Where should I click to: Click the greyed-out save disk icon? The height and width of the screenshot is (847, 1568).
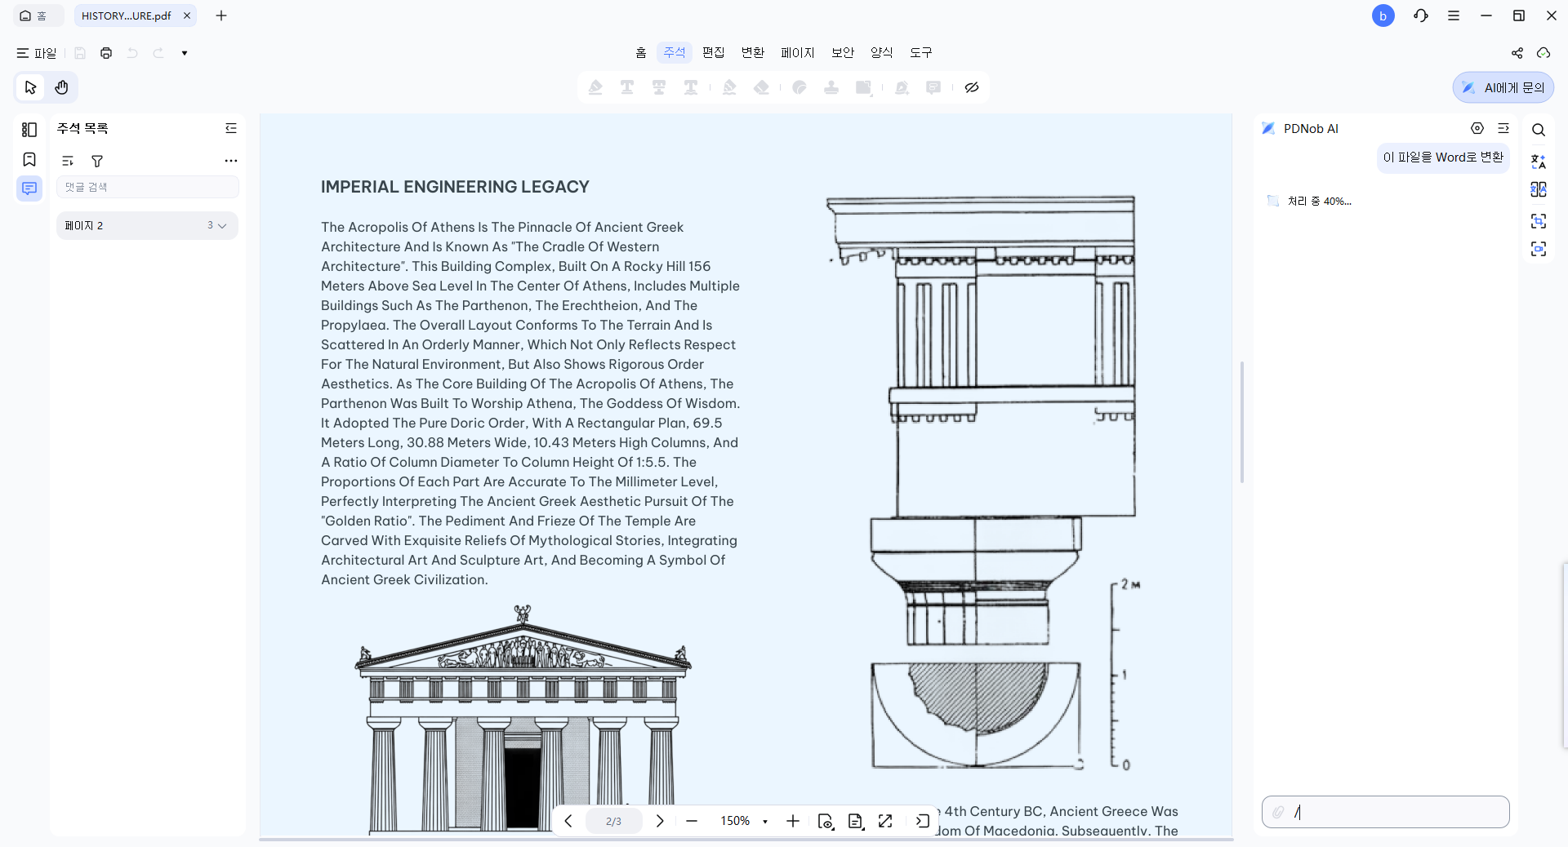pos(80,53)
